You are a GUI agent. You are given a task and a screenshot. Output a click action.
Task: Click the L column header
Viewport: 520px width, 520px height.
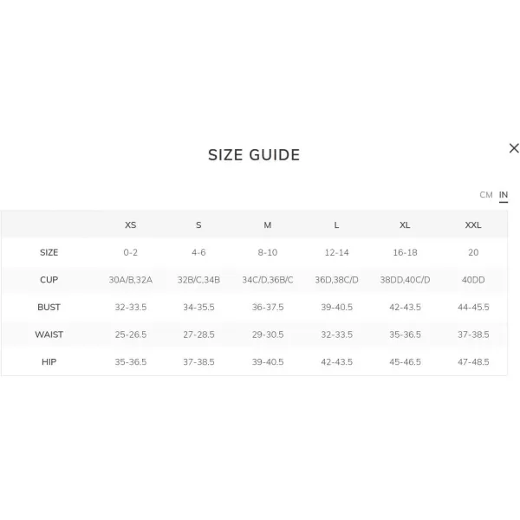click(x=336, y=225)
